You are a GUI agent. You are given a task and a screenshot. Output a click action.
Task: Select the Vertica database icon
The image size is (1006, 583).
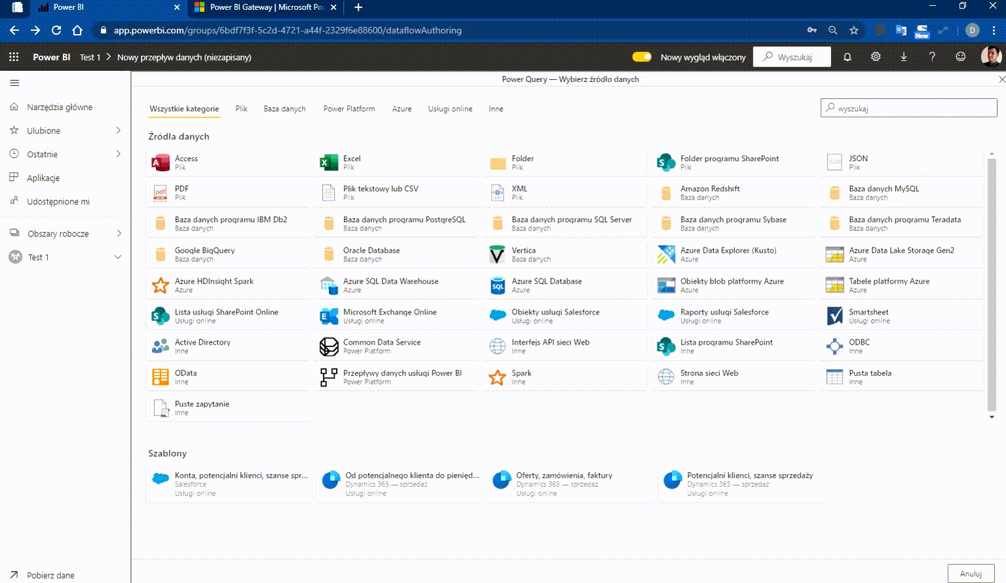tap(498, 254)
